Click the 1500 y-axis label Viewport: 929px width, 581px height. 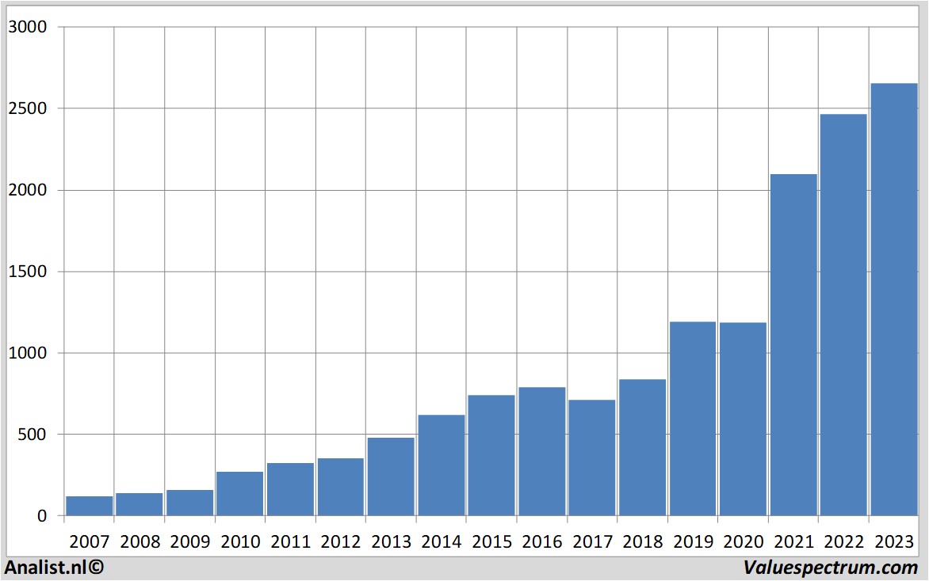point(28,272)
